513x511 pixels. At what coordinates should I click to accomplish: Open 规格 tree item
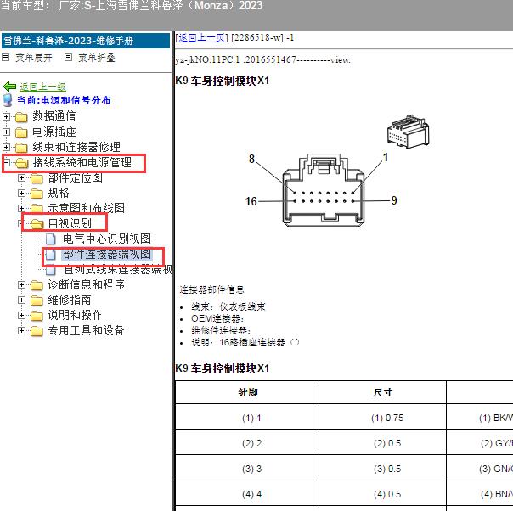tap(59, 194)
